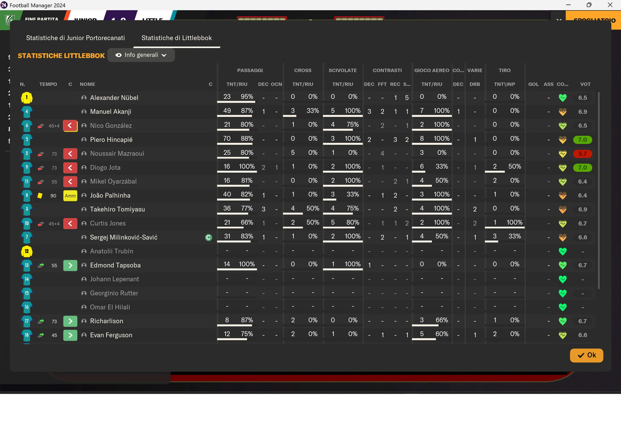Sort by the GOL column header
621x427 pixels.
(x=533, y=84)
